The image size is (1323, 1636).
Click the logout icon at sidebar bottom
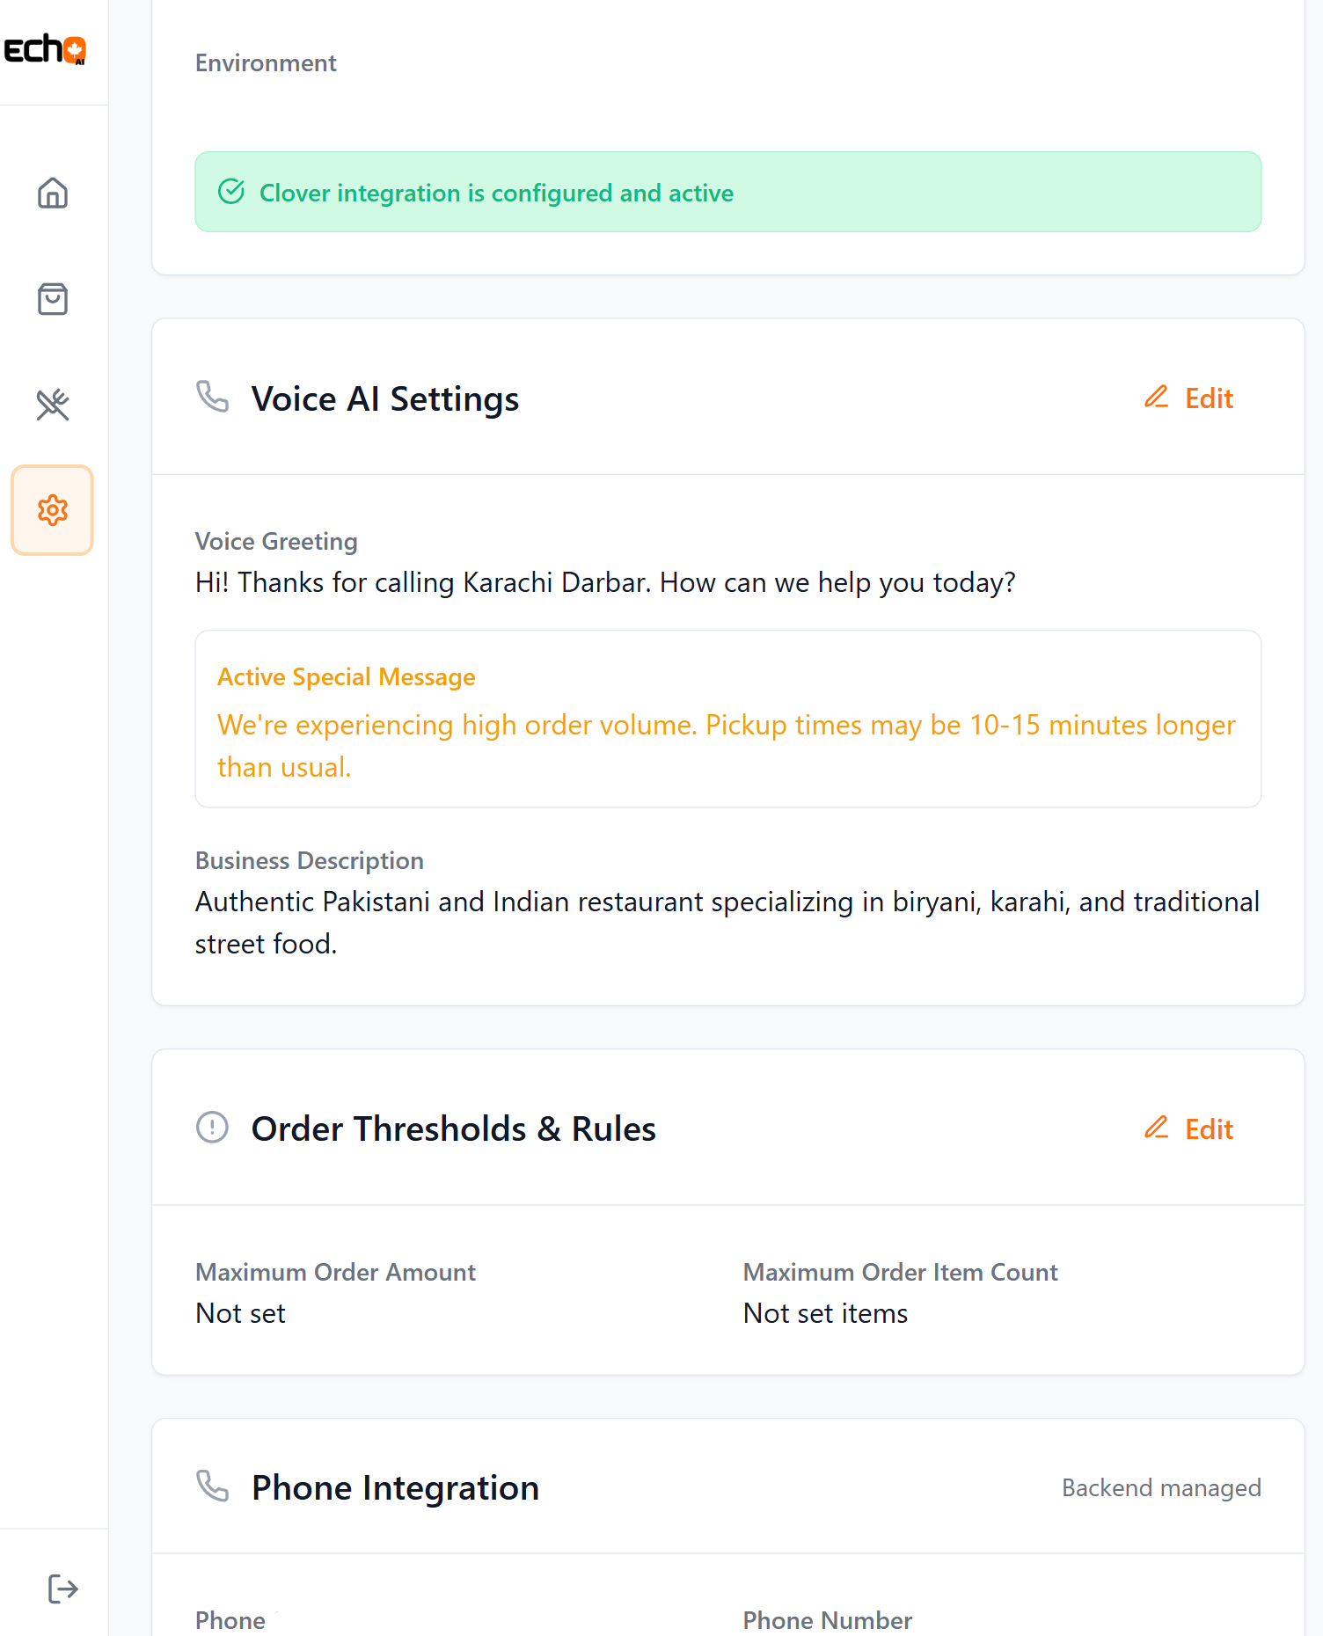(62, 1589)
